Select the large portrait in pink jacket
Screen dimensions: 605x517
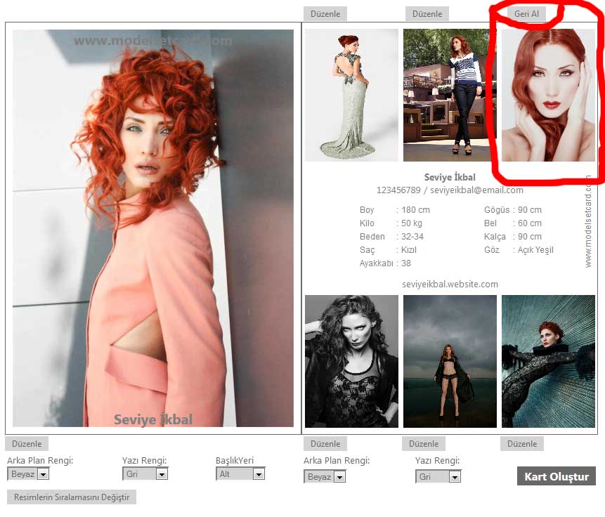coord(153,228)
